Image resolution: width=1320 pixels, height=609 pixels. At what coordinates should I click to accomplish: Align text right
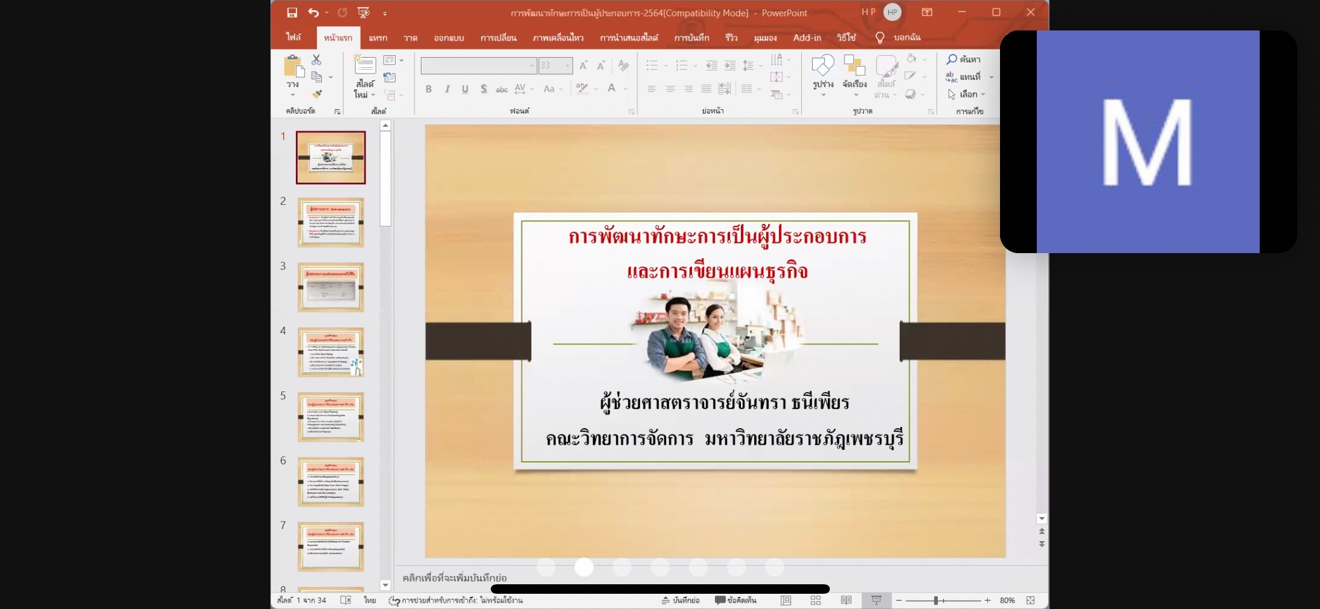tap(688, 89)
